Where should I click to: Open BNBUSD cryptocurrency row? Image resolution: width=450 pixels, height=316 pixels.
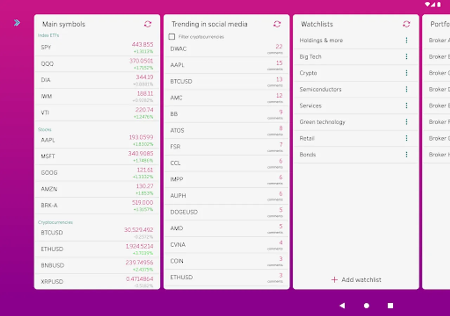97,265
